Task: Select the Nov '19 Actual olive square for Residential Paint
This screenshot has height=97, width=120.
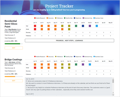Action: pos(69,29)
